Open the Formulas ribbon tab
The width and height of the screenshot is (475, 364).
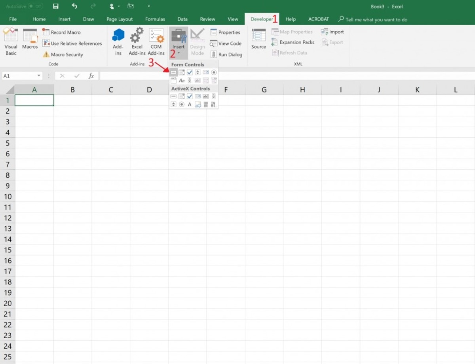coord(155,19)
